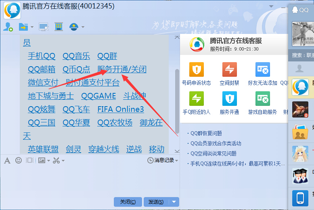Viewport: 314px width, 210px height.
Task: Open QQ会员游戏合作类活动 article
Action: click(x=216, y=143)
